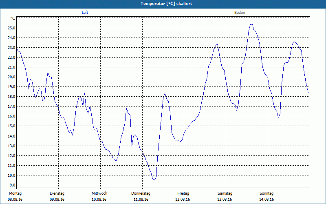326x204 pixels.
Task: Select the 25,0 y-axis label
Action: [x=12, y=28]
